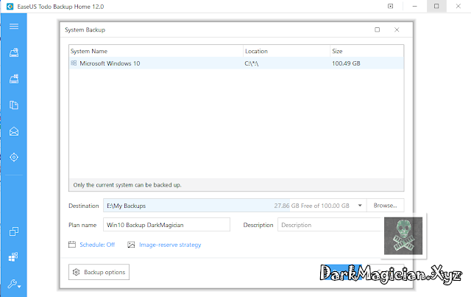
Task: Click the System Name column header
Action: tap(156, 51)
